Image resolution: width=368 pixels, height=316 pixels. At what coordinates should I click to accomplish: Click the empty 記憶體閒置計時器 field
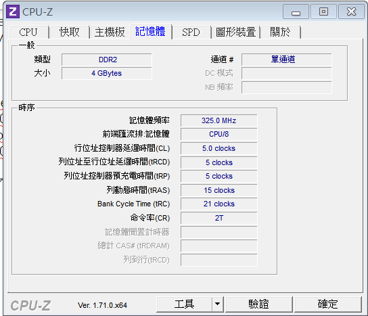(x=219, y=232)
